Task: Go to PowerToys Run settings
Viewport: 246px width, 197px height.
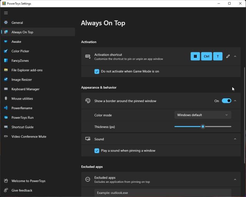Action: (38, 117)
